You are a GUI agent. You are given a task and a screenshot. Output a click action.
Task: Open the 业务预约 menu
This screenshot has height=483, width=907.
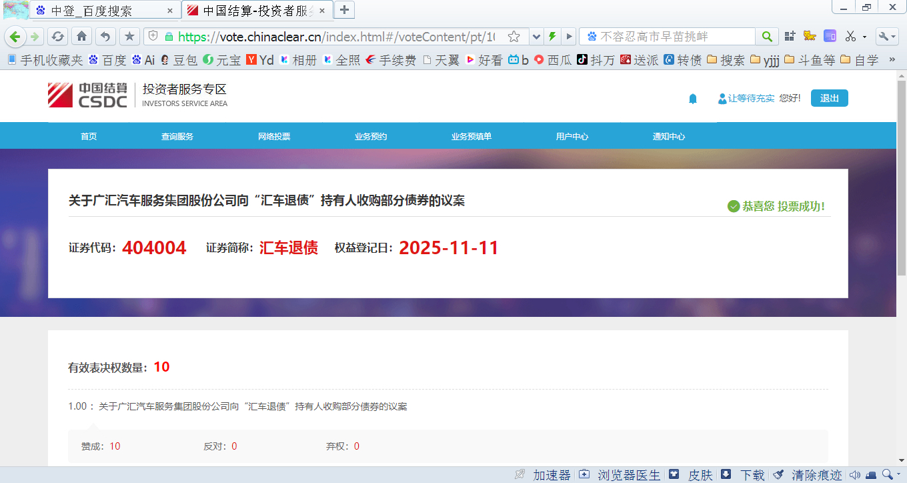(x=371, y=136)
